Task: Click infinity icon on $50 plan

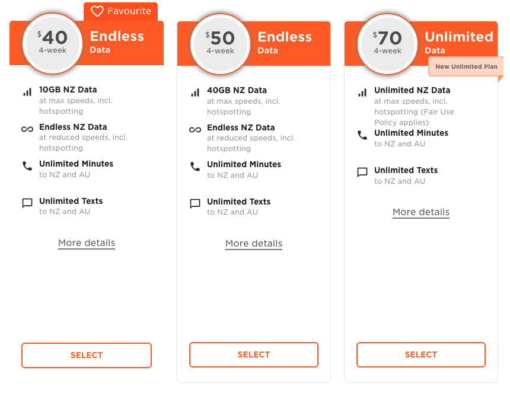Action: [x=195, y=130]
